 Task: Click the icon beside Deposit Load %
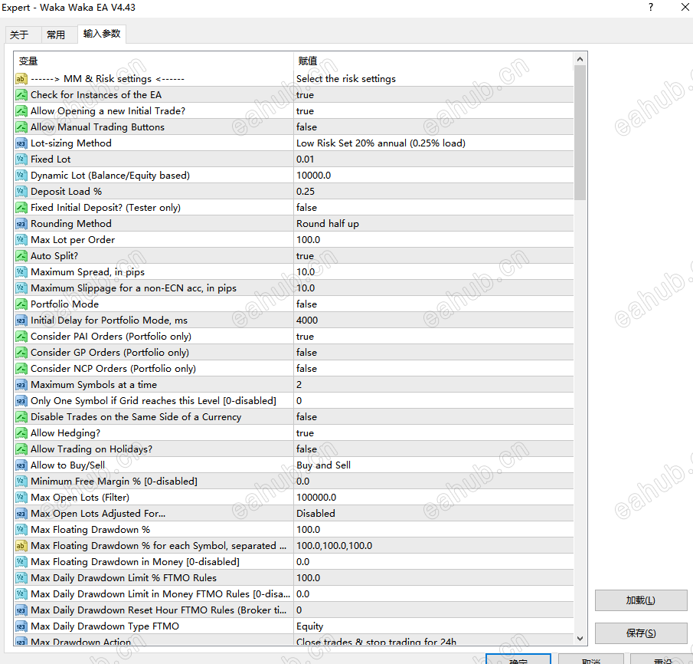[x=21, y=191]
